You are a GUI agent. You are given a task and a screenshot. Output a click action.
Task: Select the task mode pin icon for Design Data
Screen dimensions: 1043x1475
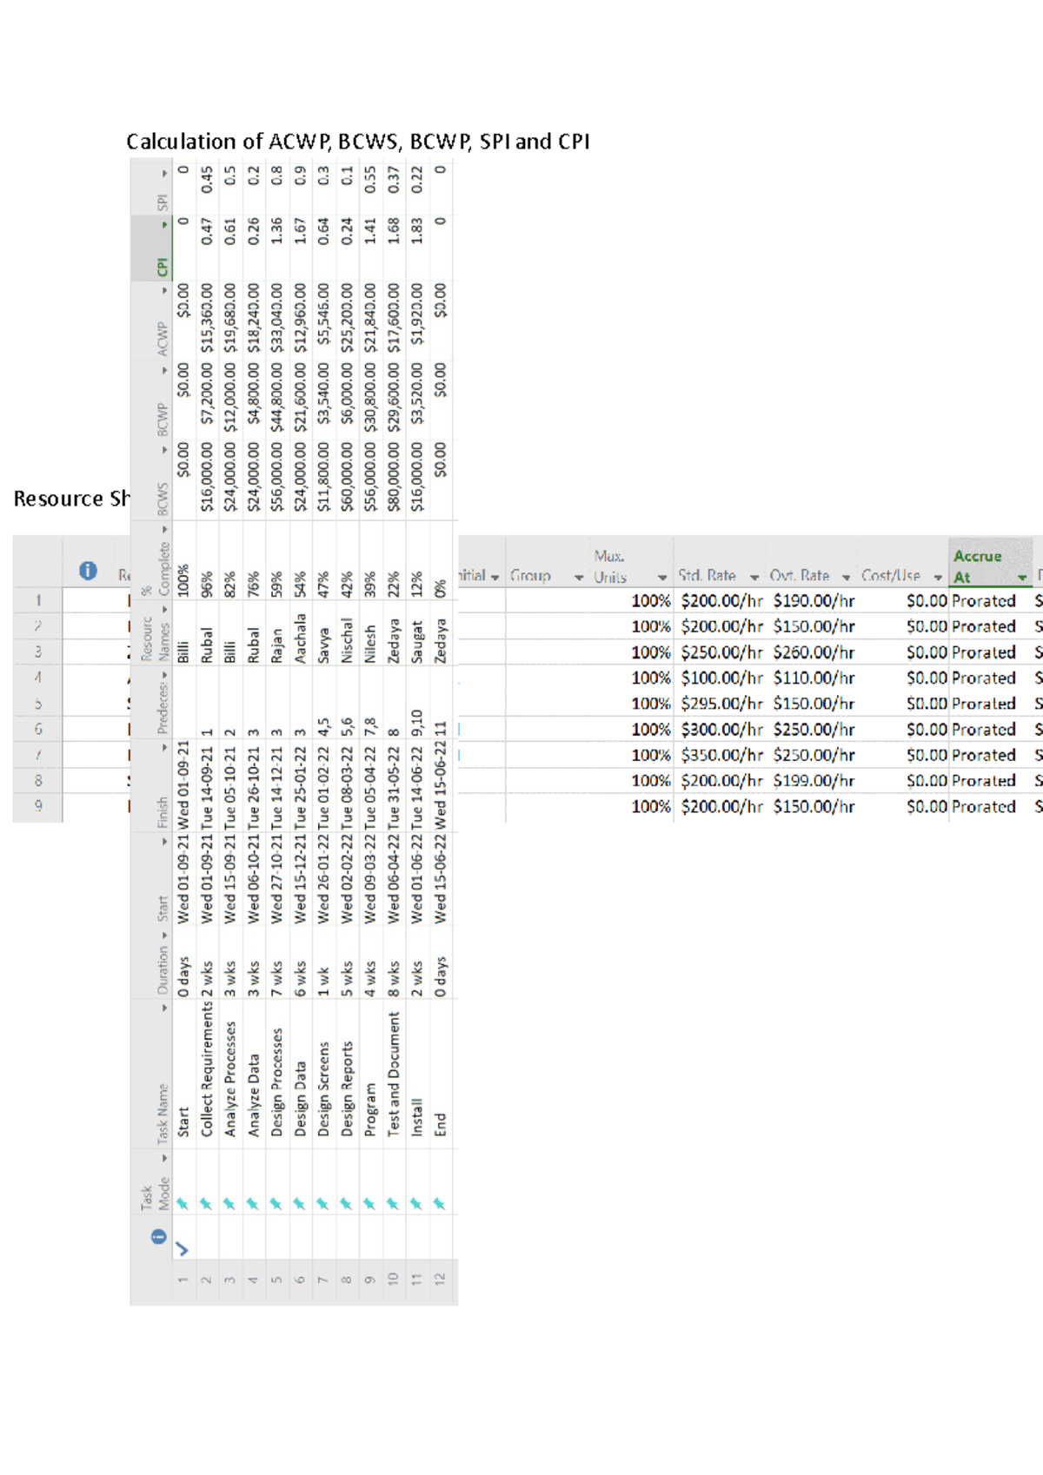tap(299, 1204)
